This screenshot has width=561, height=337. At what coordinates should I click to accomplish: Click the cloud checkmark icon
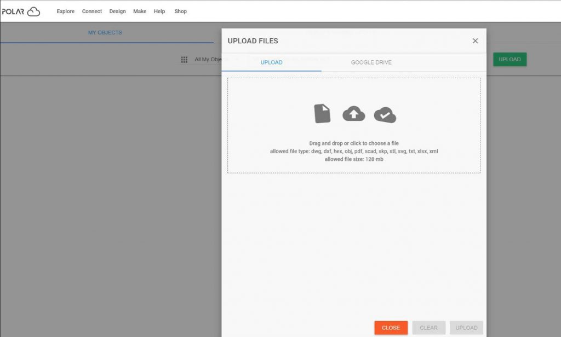pyautogui.click(x=385, y=115)
